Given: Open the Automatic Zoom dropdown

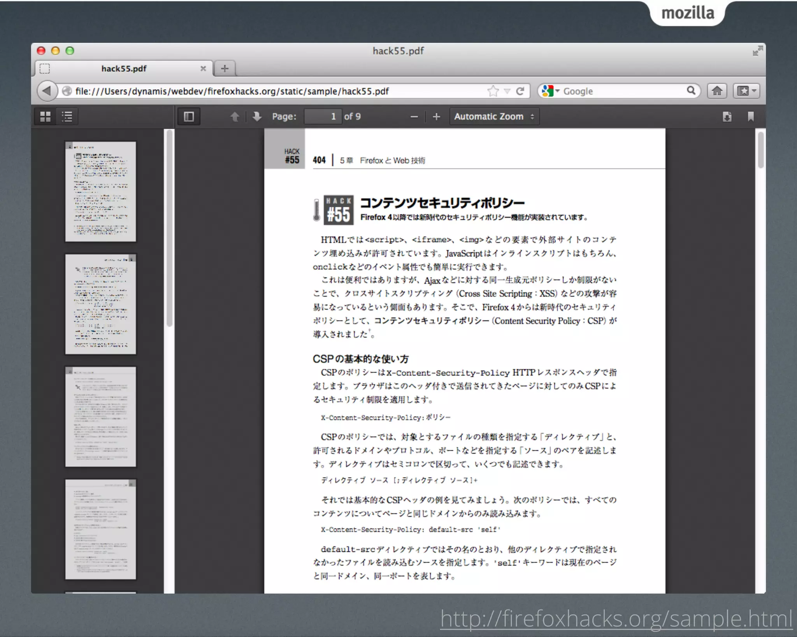Looking at the screenshot, I should click(494, 116).
